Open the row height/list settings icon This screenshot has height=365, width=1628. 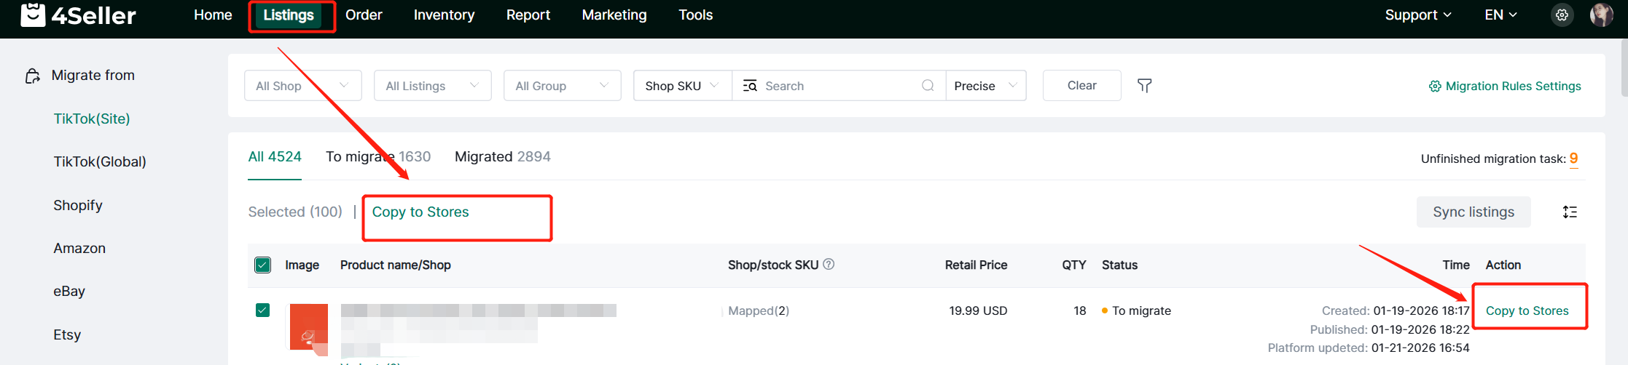coord(1570,212)
